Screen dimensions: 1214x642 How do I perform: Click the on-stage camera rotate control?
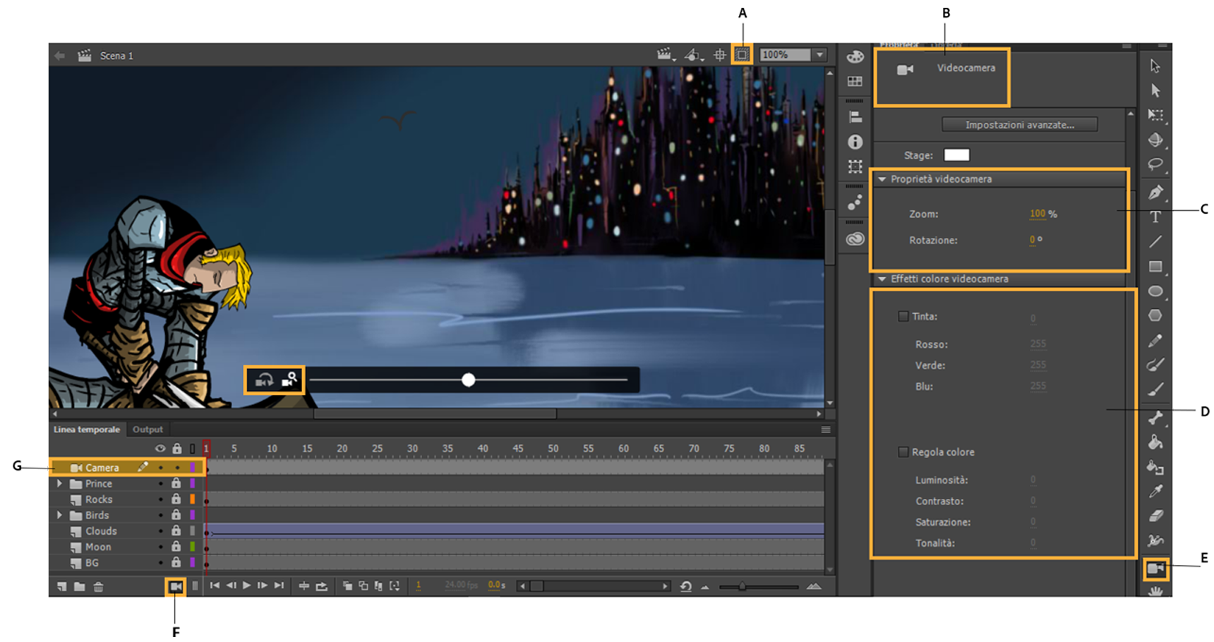264,380
